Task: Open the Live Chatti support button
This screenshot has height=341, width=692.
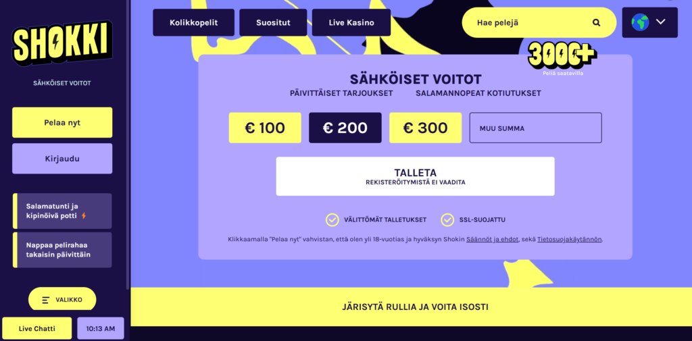Action: (36, 328)
